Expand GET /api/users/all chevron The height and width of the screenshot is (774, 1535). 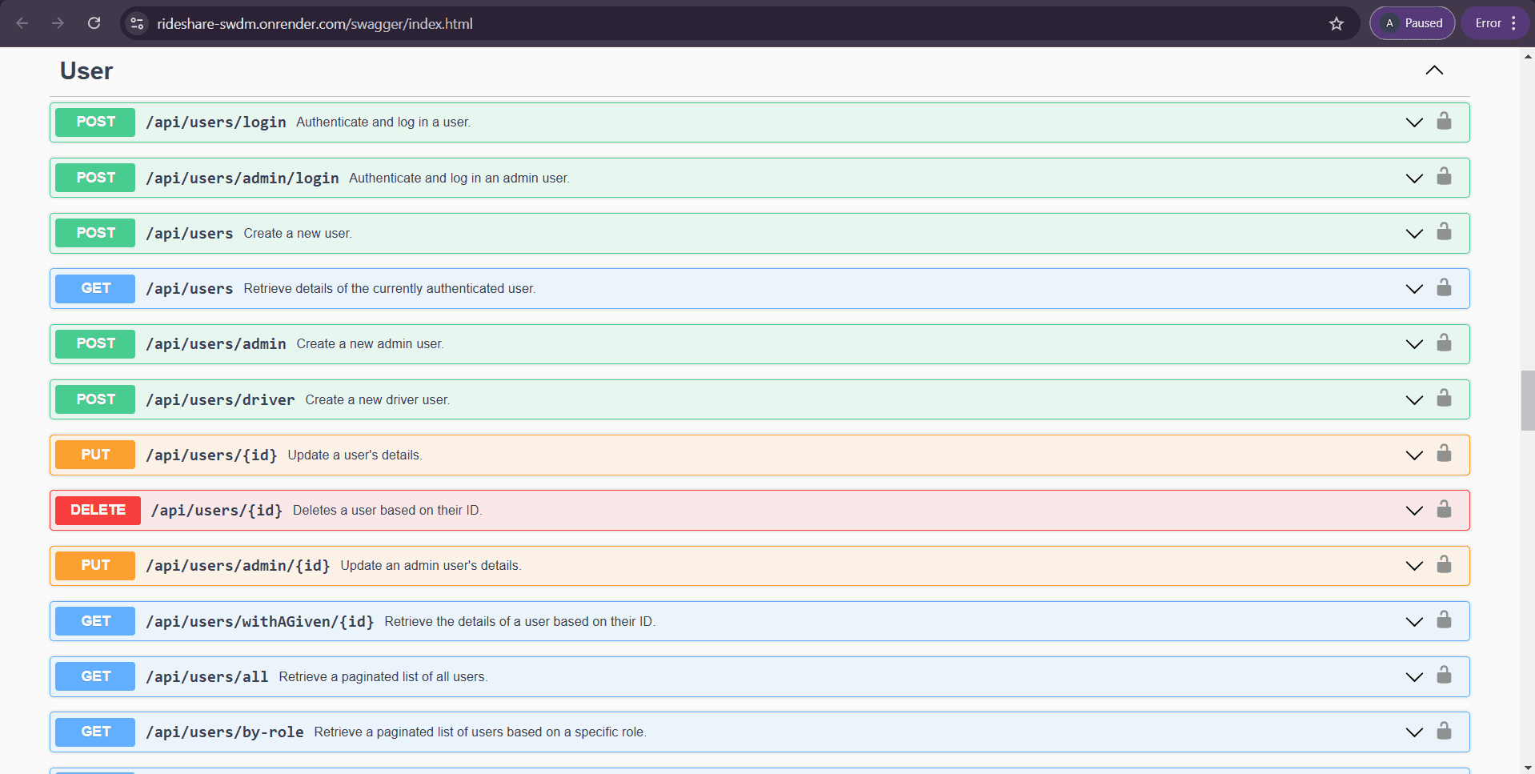[1414, 677]
